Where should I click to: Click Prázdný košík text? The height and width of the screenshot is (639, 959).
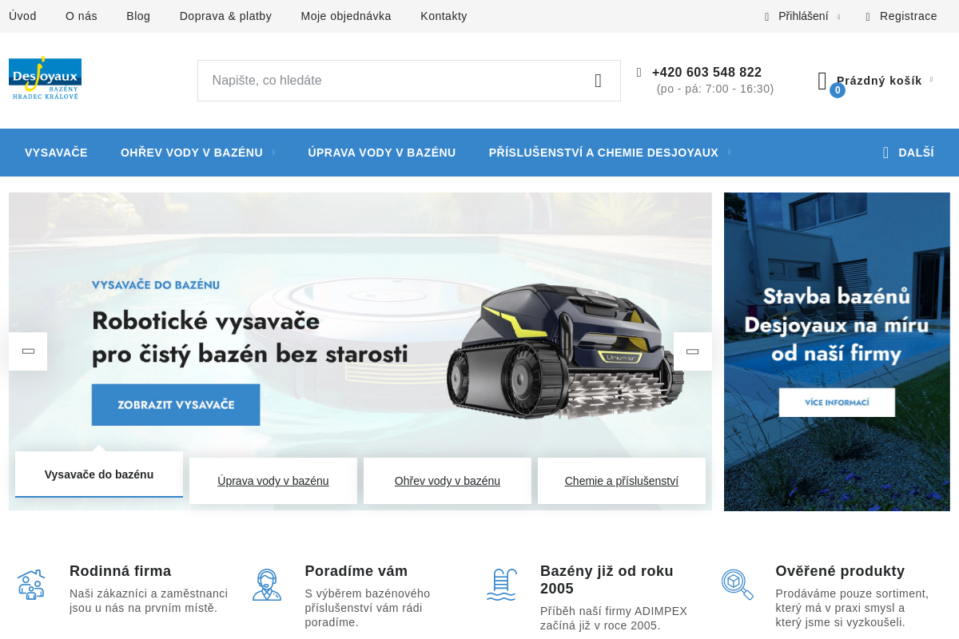879,81
